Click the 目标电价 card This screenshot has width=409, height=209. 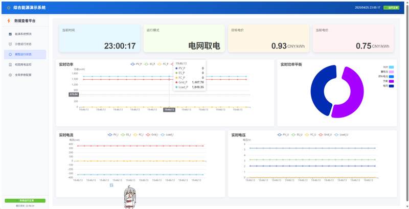click(269, 38)
